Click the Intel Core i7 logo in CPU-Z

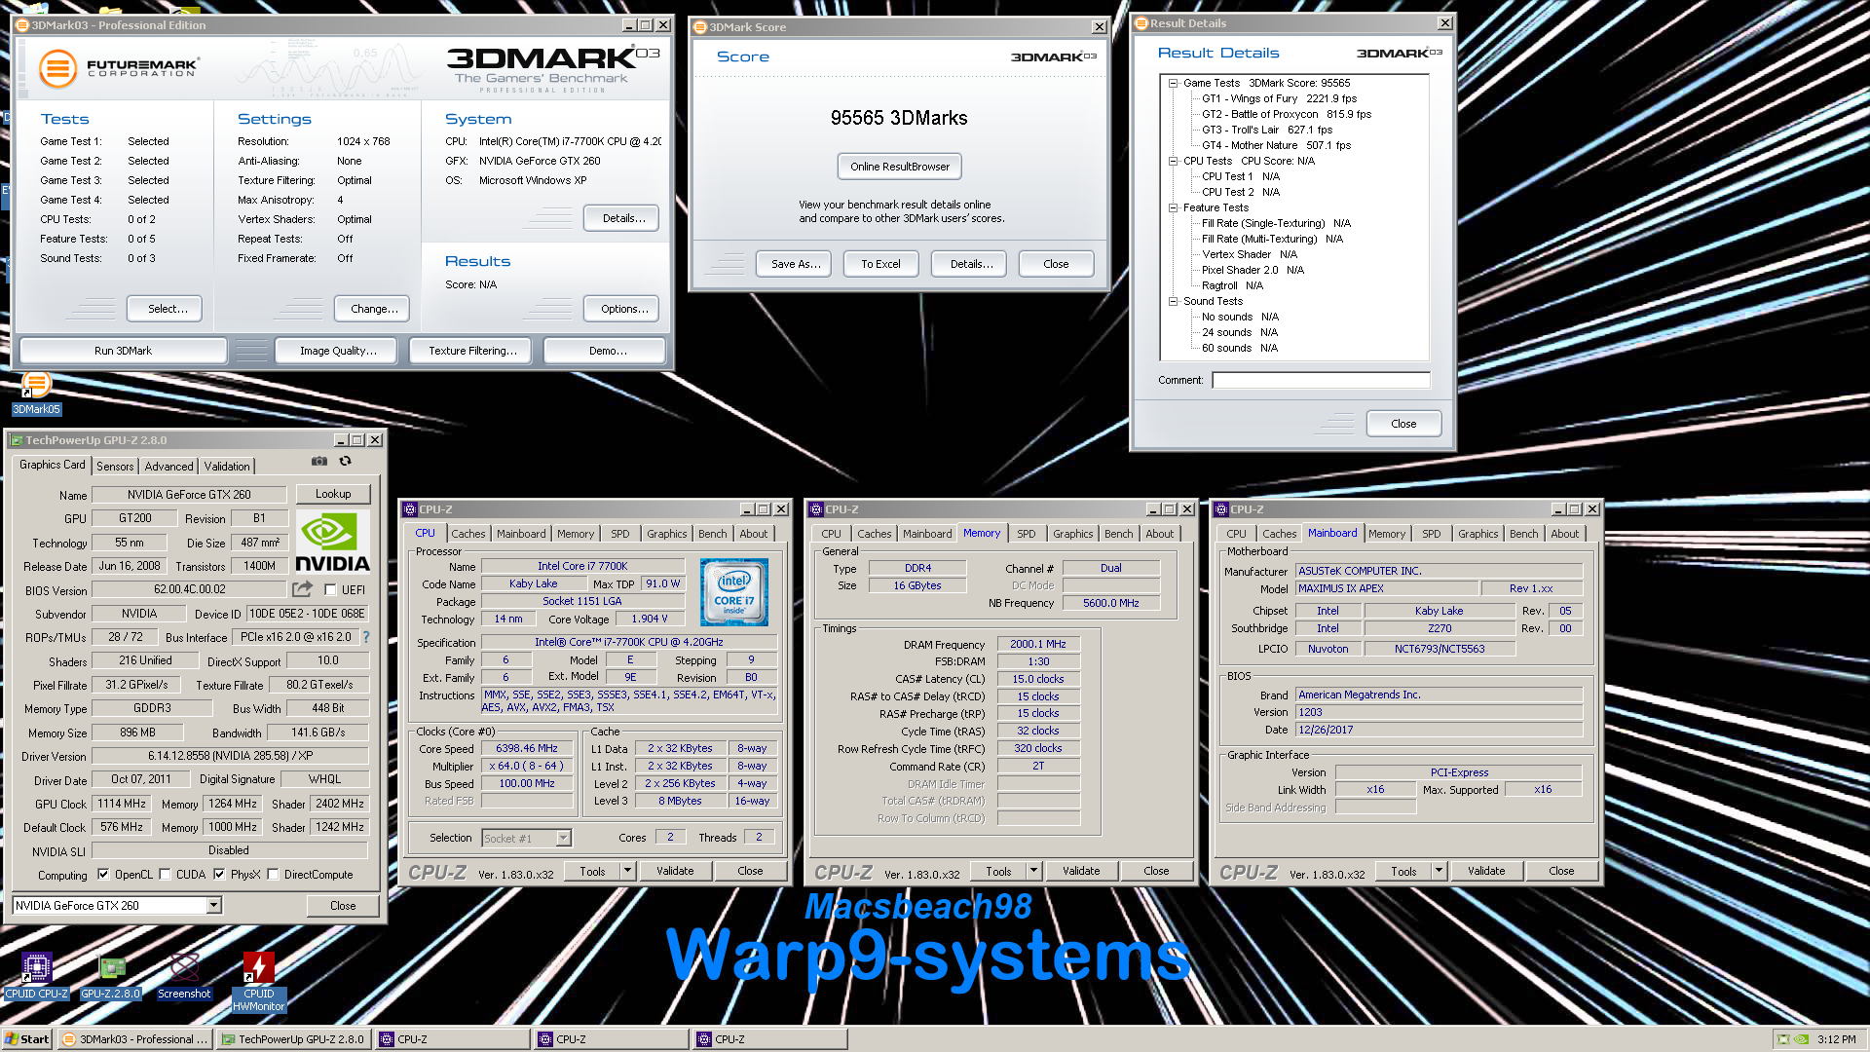733,592
